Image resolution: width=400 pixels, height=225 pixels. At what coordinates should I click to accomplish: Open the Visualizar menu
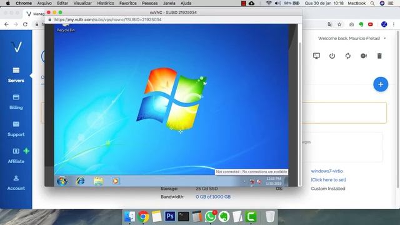tap(82, 3)
